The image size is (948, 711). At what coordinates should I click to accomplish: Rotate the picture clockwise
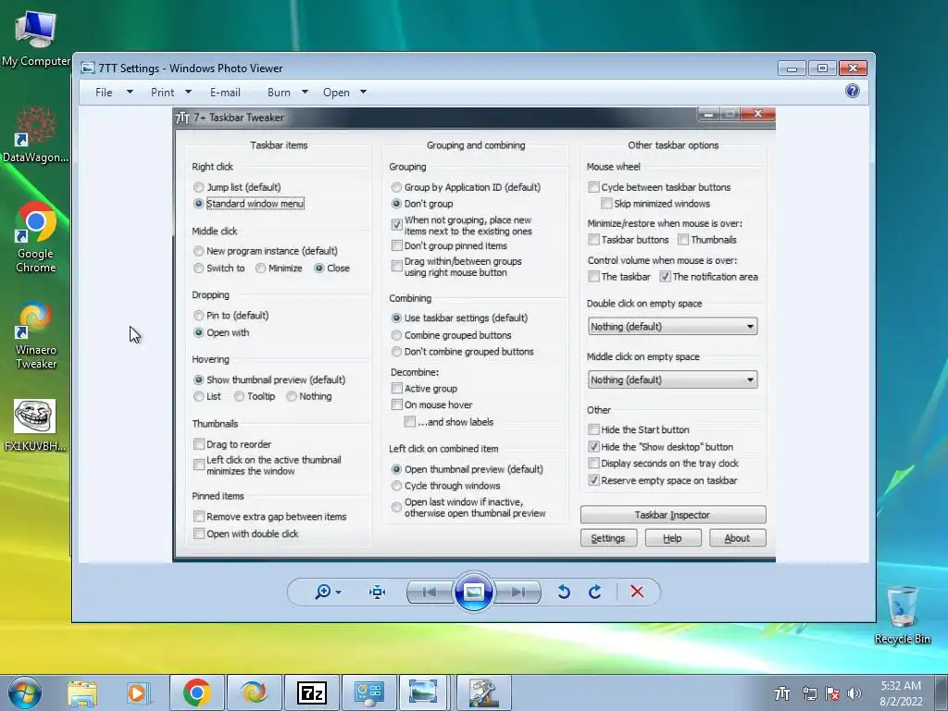(595, 592)
